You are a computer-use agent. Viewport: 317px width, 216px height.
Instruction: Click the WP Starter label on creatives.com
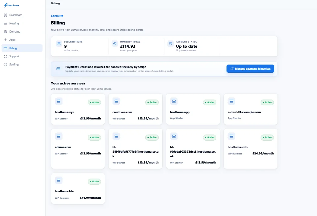point(119,119)
